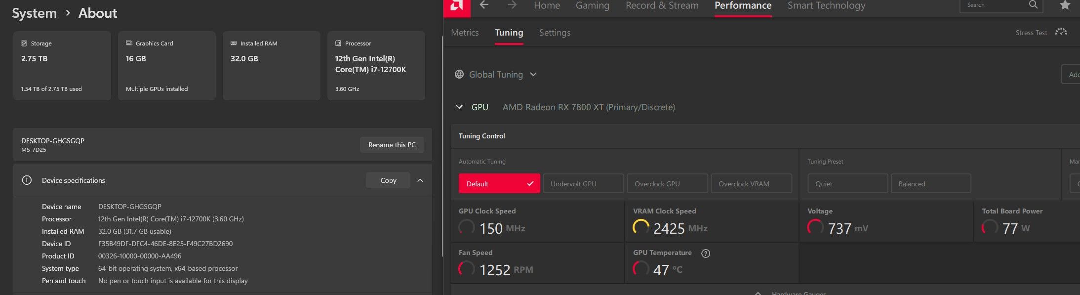Select the Overclock VRAM option

tap(751, 183)
